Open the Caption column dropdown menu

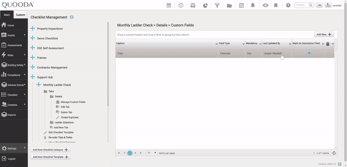click(x=216, y=44)
